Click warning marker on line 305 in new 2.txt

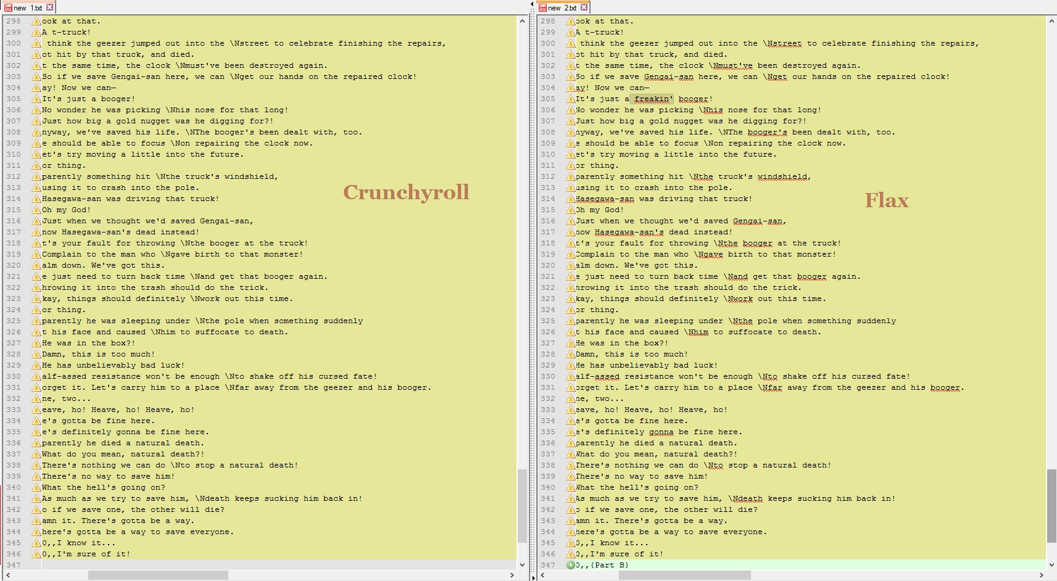tap(570, 99)
